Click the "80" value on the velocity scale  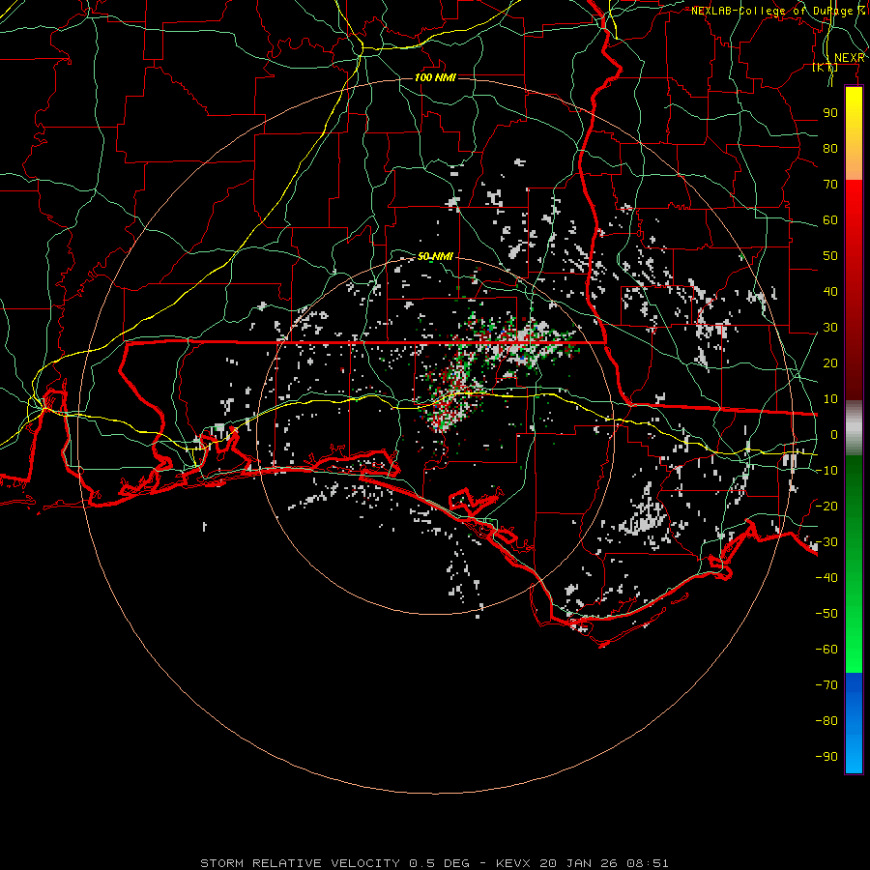click(x=830, y=149)
